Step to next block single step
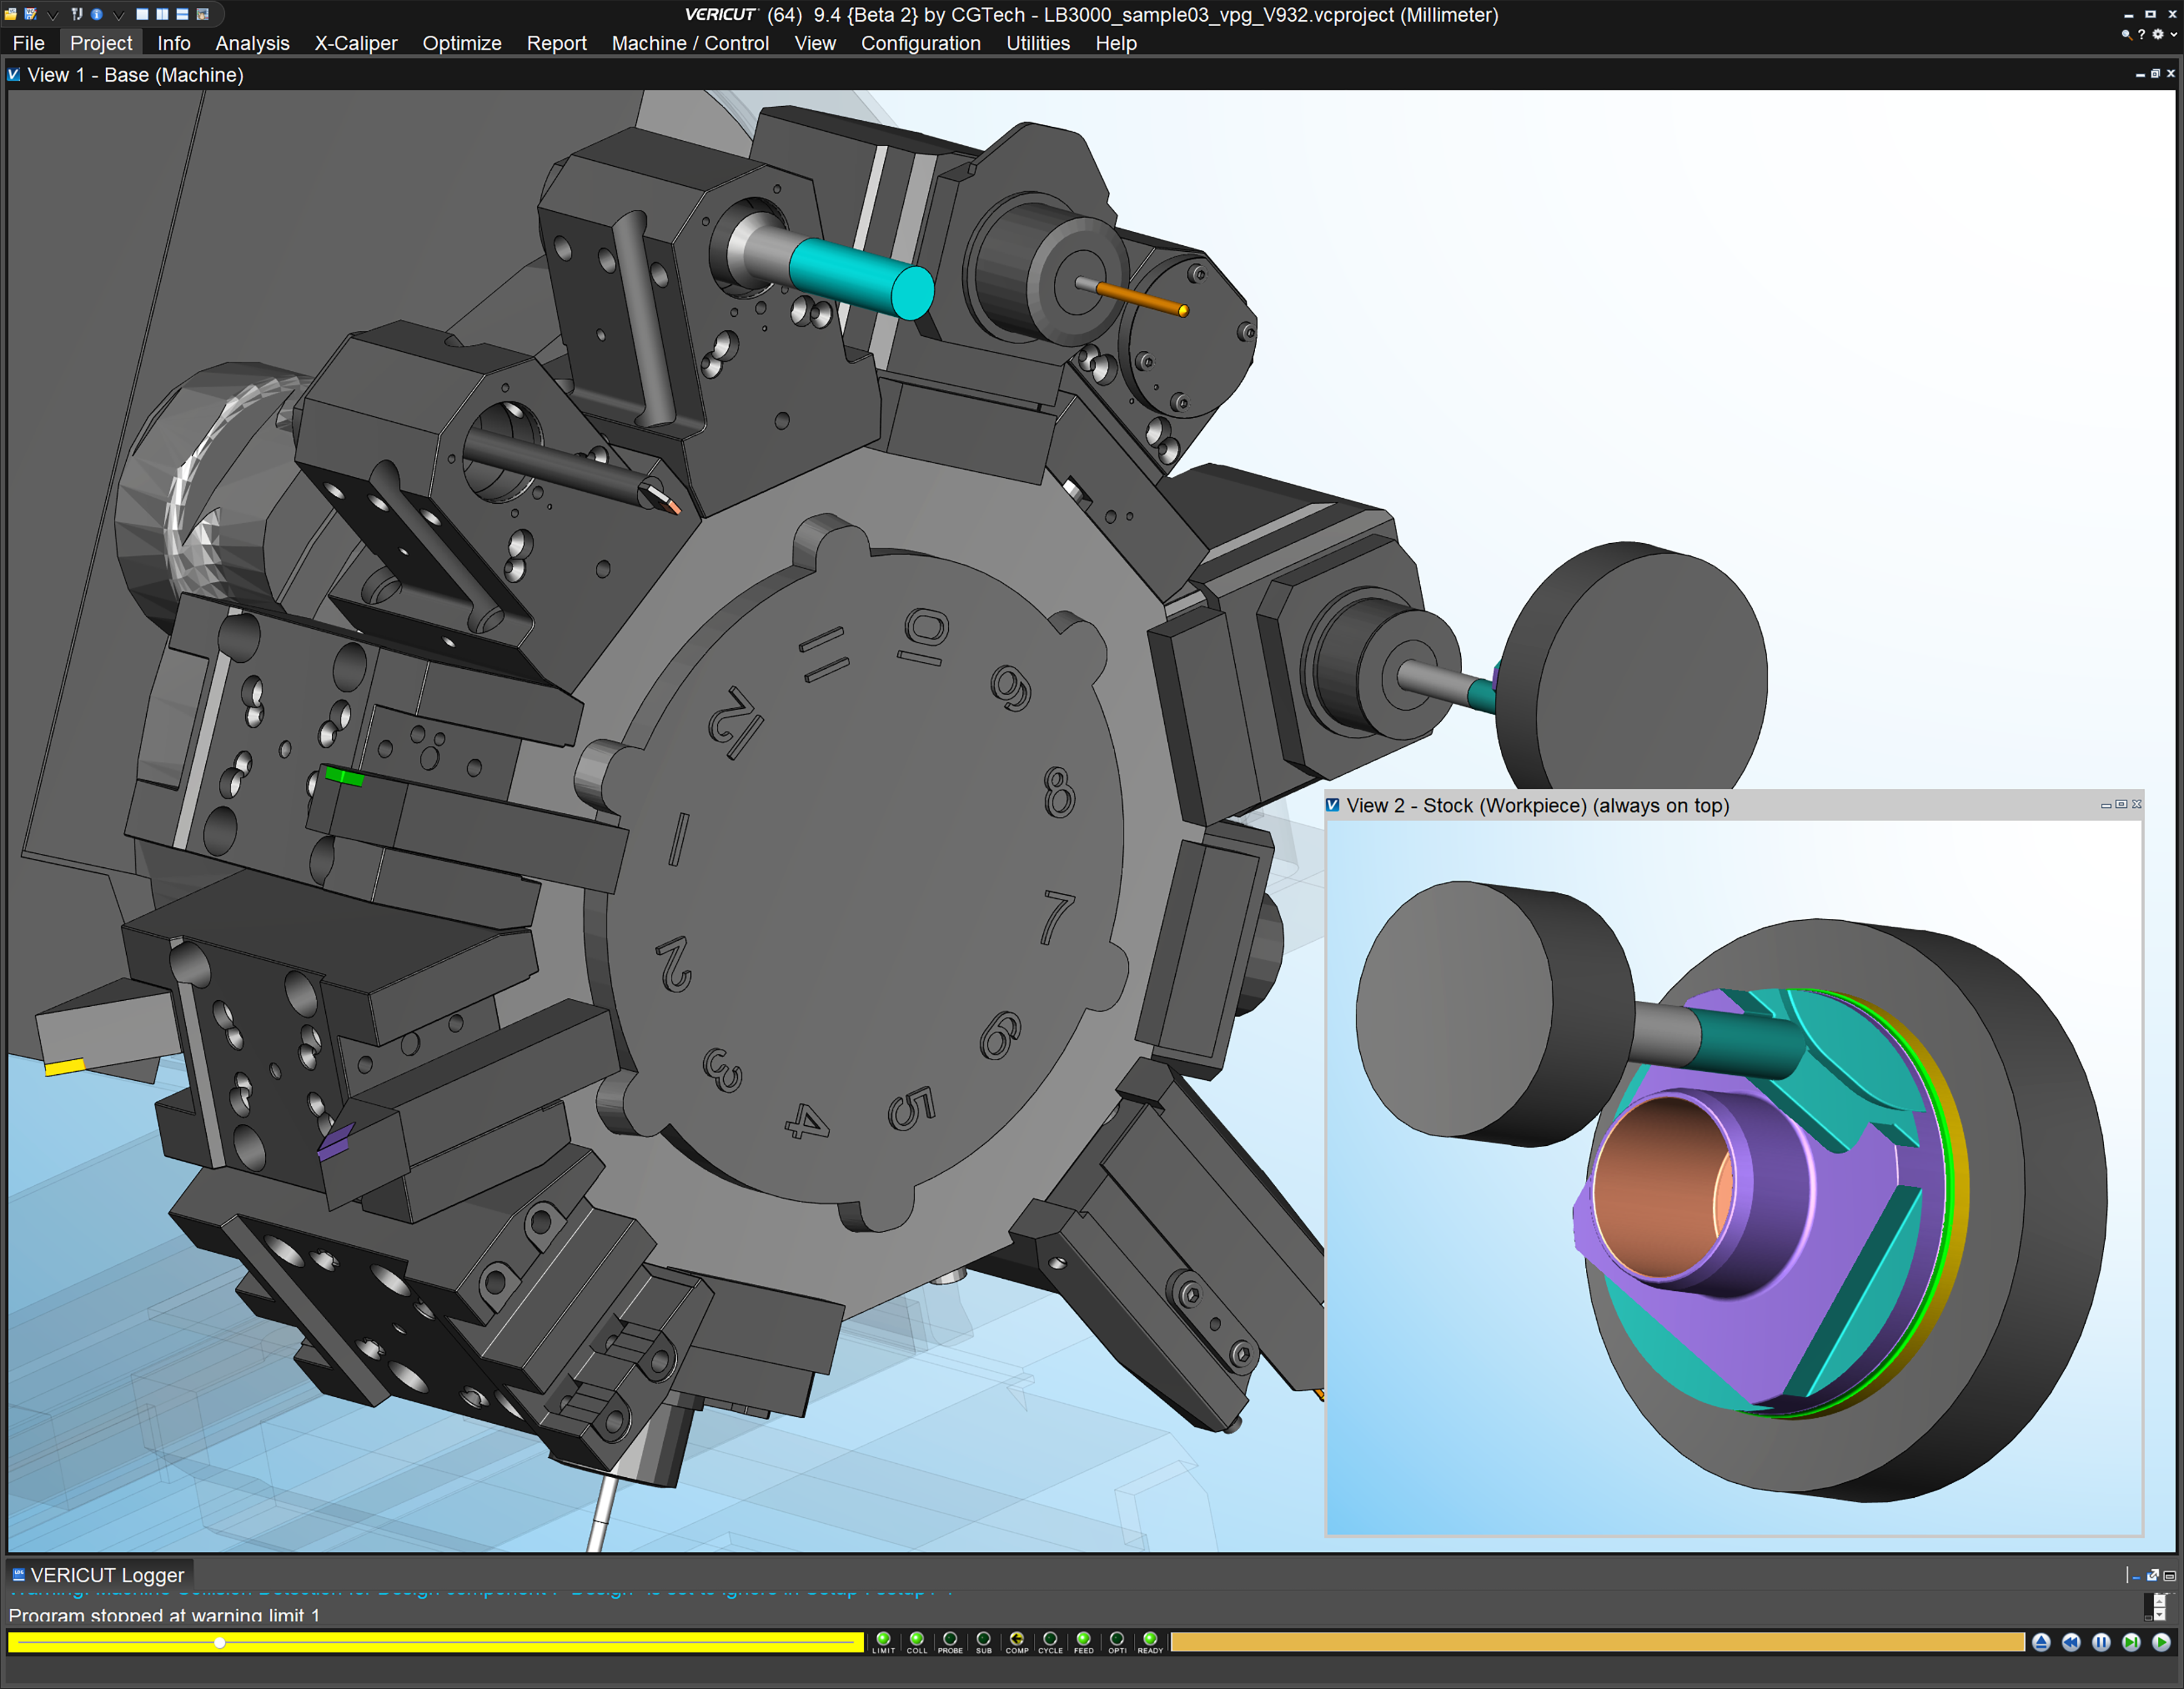Screen dimensions: 2184x1689 click(x=2131, y=1642)
